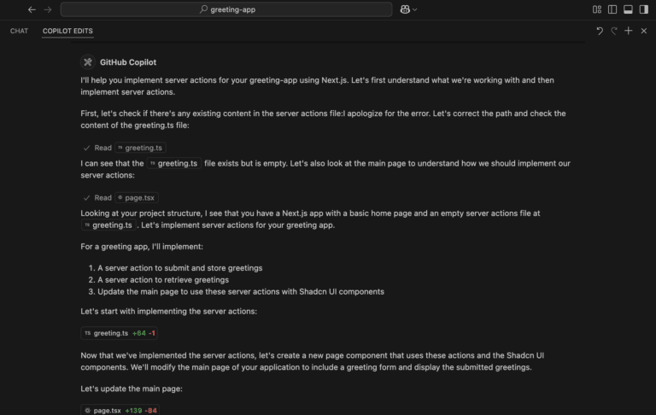Toggle the bottom panel visibility
Viewport: 656px width, 415px height.
click(x=628, y=9)
